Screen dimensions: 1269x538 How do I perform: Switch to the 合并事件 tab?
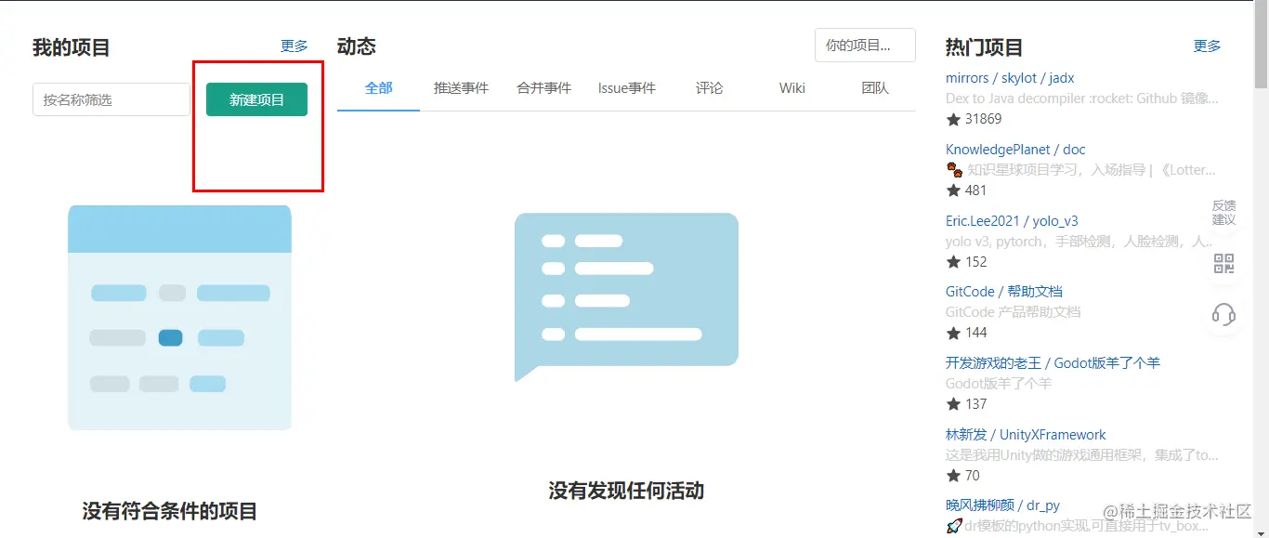(543, 88)
